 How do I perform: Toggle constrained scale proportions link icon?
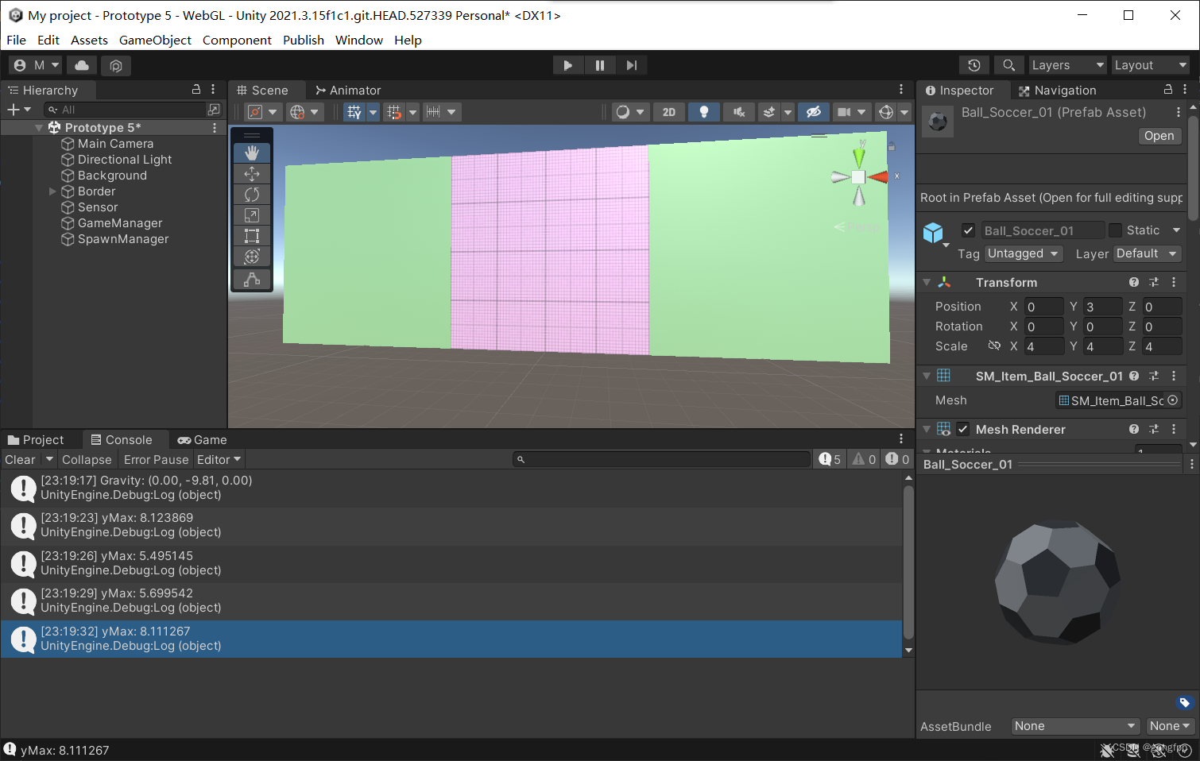click(994, 346)
